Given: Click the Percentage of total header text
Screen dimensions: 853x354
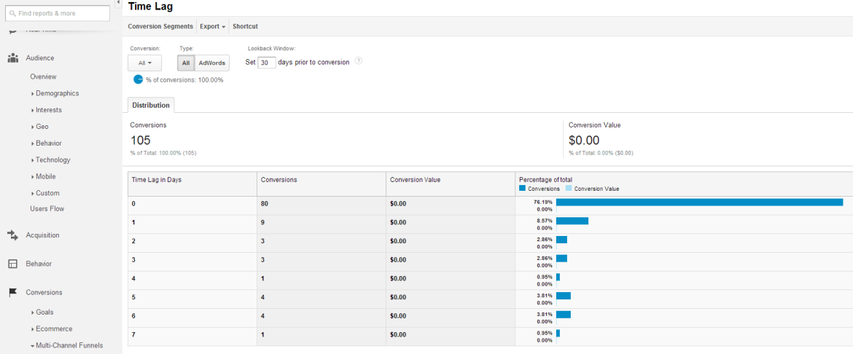Looking at the screenshot, I should tap(545, 179).
